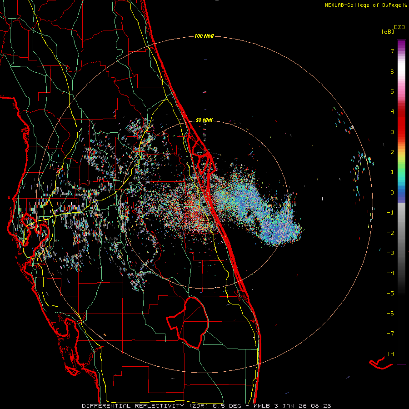
Task: Click the 6 value on the color scale
Action: (392, 71)
